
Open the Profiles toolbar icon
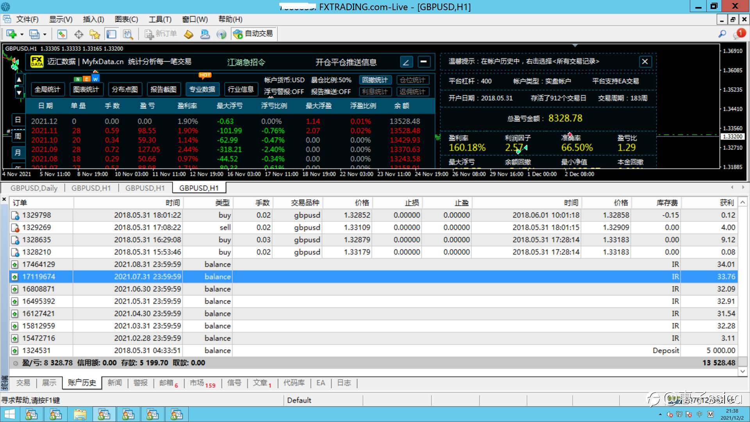34,34
